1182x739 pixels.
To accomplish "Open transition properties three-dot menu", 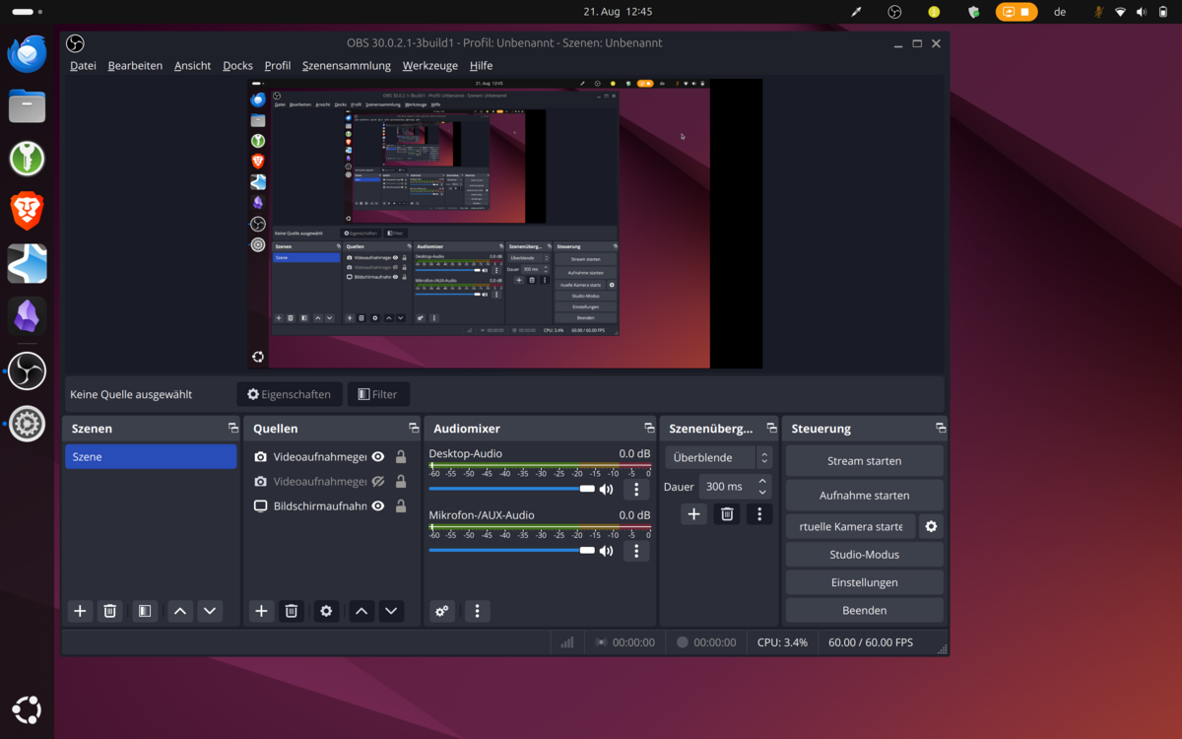I will tap(758, 513).
